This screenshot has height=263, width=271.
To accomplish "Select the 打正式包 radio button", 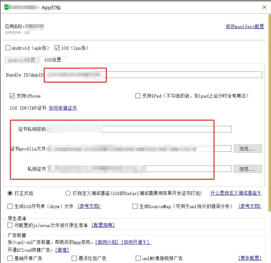I will tap(10, 193).
